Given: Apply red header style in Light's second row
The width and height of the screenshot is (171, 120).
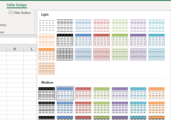Looking at the screenshot, I should pos(101,40).
